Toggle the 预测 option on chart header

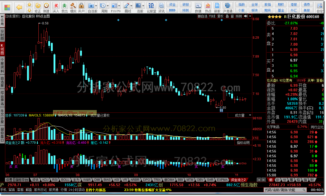pos(239,16)
